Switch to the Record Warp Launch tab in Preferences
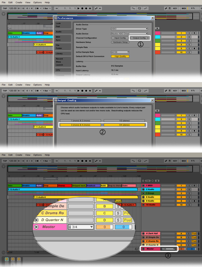This screenshot has height=267, width=202. [63, 62]
